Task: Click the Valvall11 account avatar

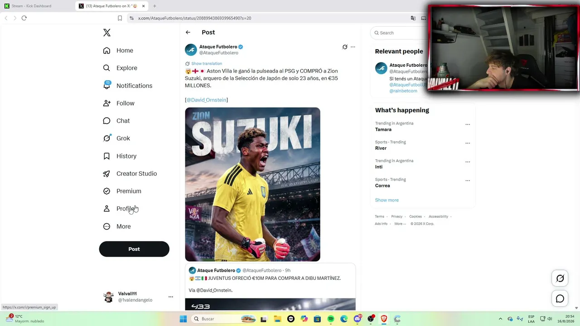Action: point(108,297)
